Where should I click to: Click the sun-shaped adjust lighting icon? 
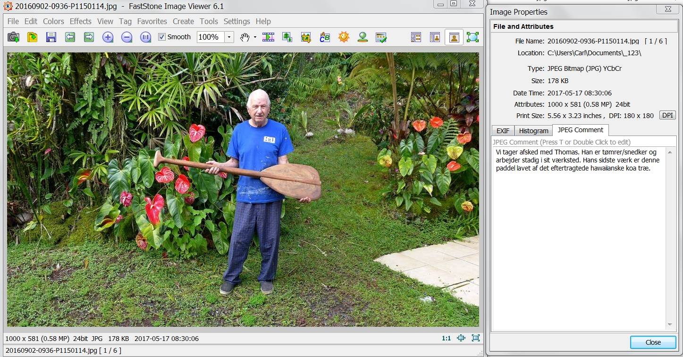pos(344,37)
